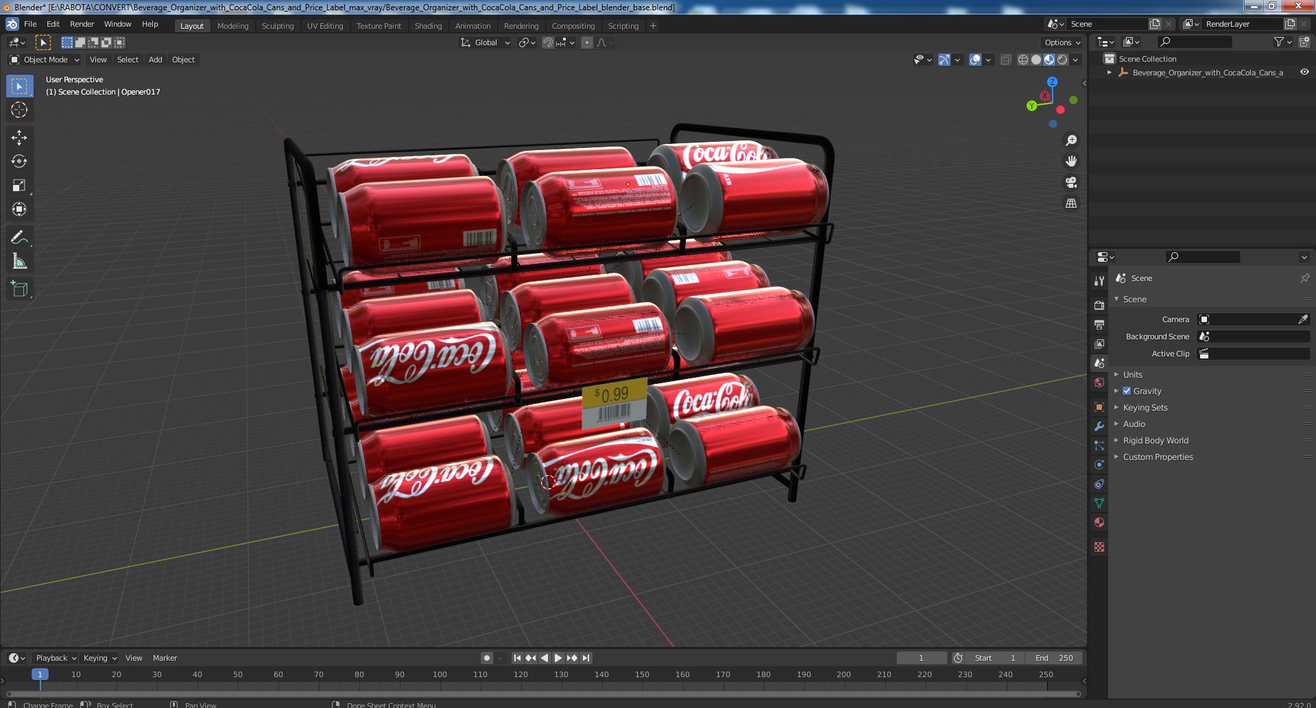Activate the Annotate tool
The image size is (1316, 708).
(19, 237)
